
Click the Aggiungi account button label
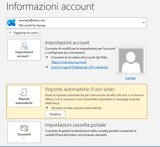tap(26, 33)
